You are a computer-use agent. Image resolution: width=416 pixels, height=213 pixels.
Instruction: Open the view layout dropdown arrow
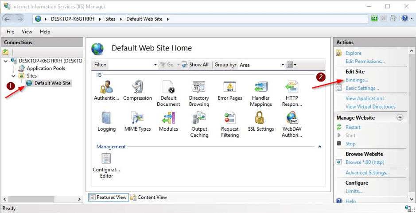point(295,65)
